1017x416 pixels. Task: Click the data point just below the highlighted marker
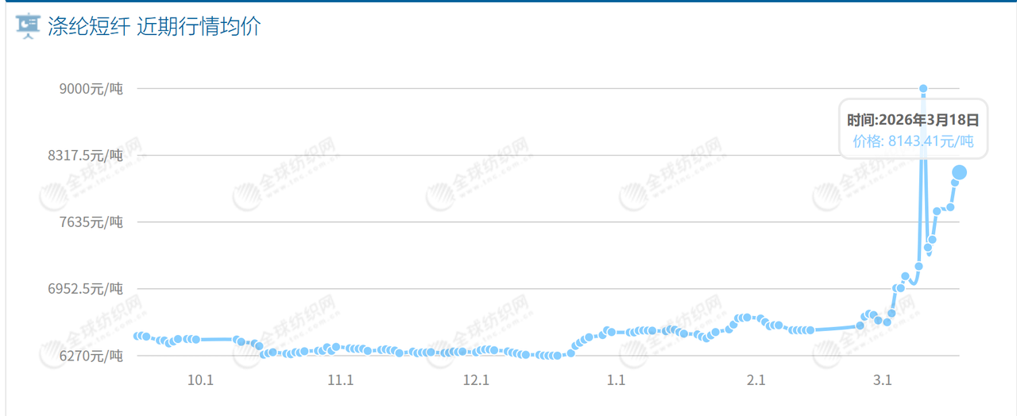955,183
